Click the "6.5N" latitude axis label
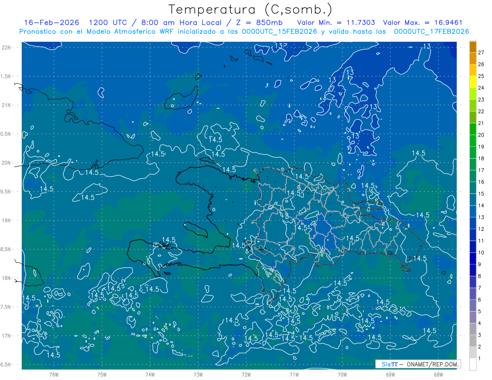492x380 pixels. (6, 364)
